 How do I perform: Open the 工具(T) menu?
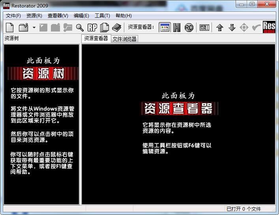click(102, 16)
